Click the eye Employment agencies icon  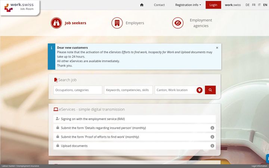(x=178, y=23)
